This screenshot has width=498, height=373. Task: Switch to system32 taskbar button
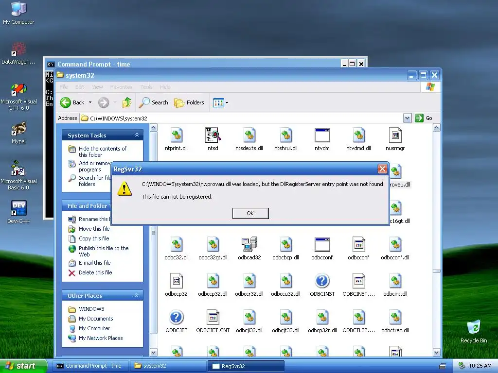pos(168,366)
